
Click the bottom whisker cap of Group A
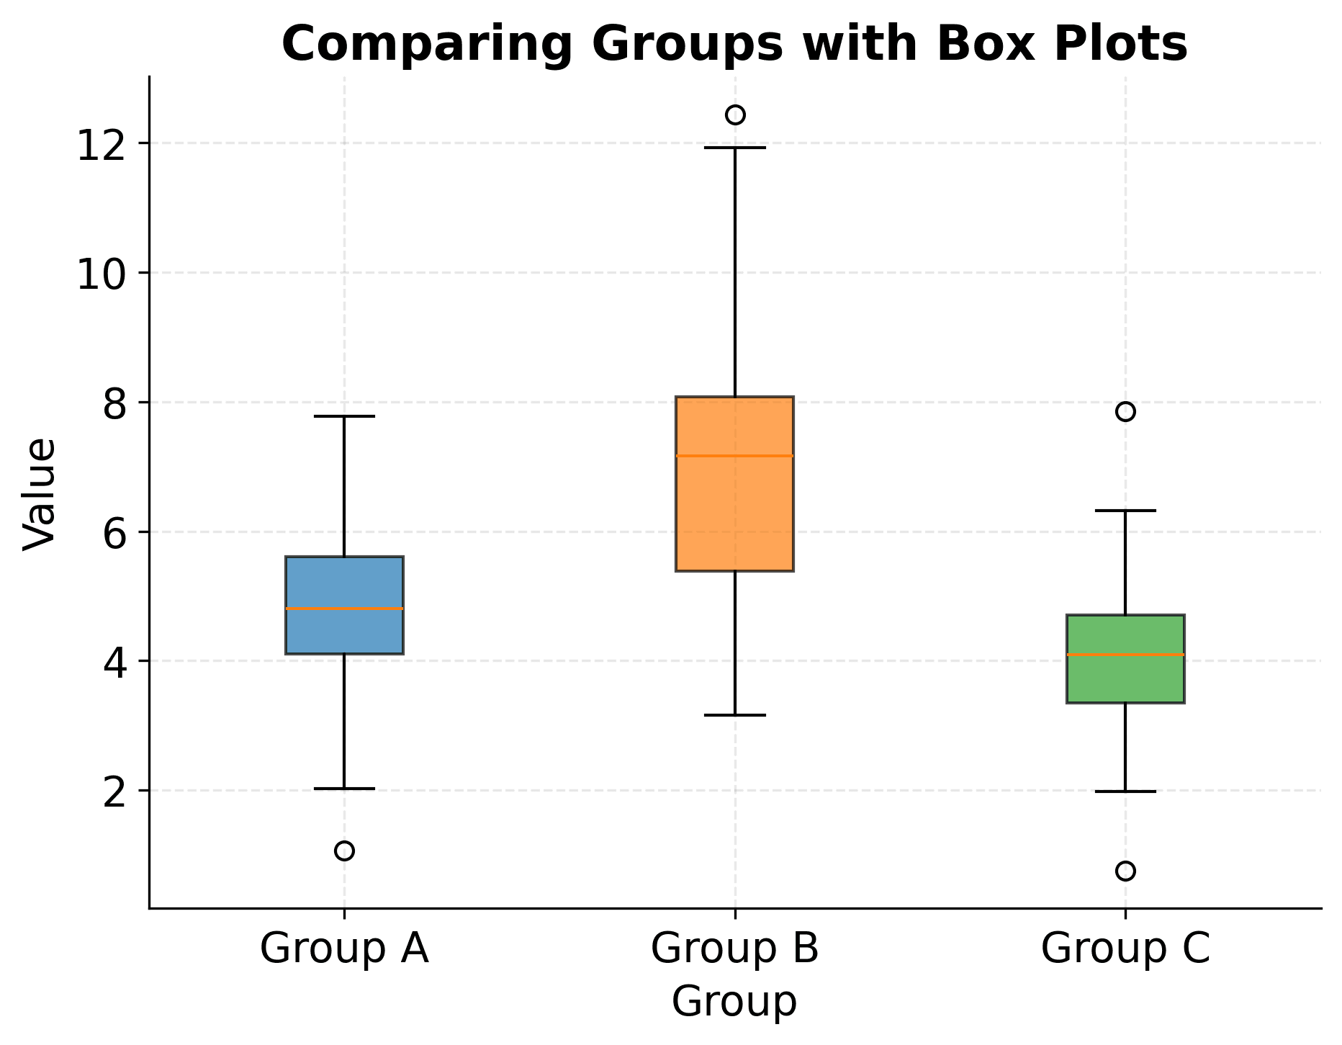click(x=344, y=789)
